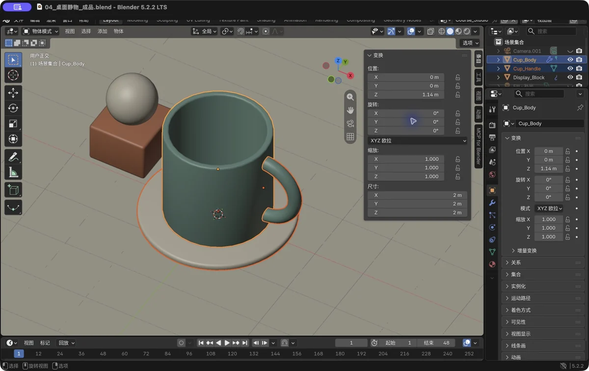The height and width of the screenshot is (371, 589).
Task: Open the Modifiers wrench properties tab
Action: [x=492, y=203]
